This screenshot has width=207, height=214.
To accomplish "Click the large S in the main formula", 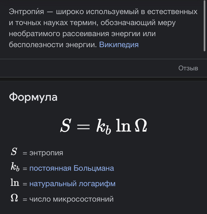I will 66,126.
